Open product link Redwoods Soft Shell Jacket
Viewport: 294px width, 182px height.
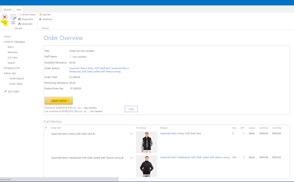[x=195, y=157]
